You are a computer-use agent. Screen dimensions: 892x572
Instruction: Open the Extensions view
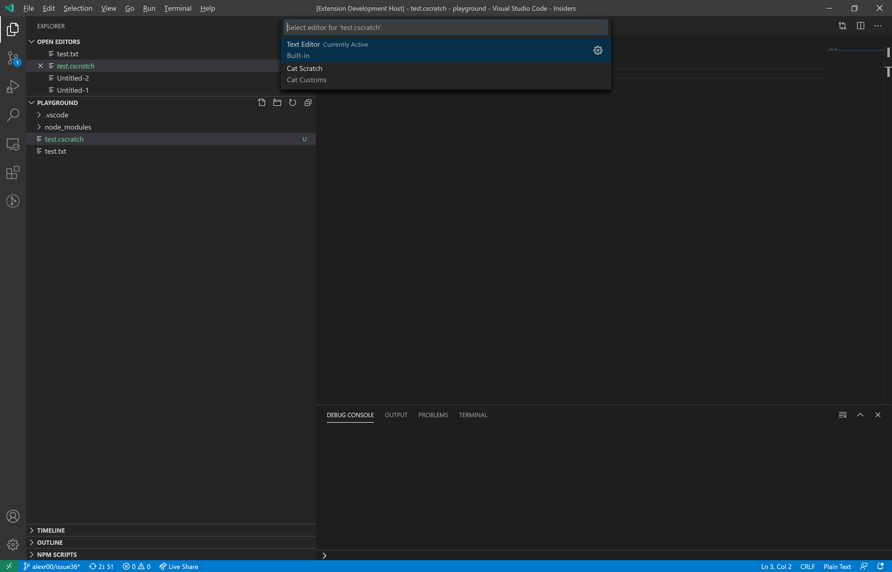(x=13, y=172)
